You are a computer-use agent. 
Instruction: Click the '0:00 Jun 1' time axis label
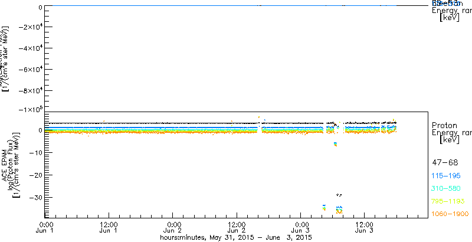[x=46, y=227]
